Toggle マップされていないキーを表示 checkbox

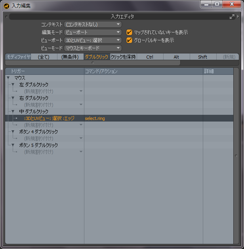coord(129,32)
